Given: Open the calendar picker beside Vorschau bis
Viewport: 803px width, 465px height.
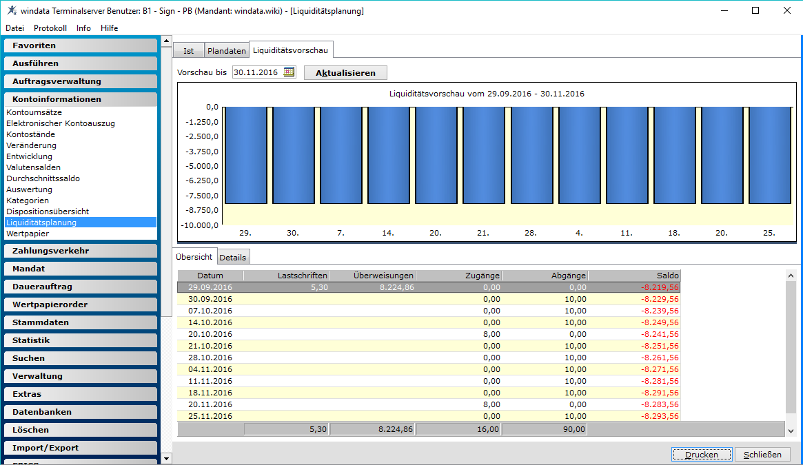Looking at the screenshot, I should [289, 72].
